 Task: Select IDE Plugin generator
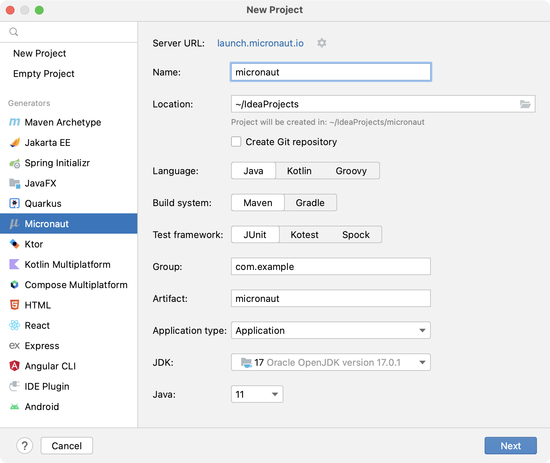point(69,386)
